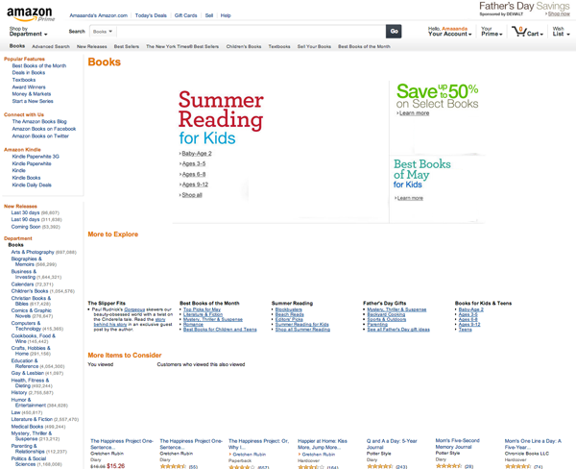Open Sell Your Books in subnav

[314, 47]
